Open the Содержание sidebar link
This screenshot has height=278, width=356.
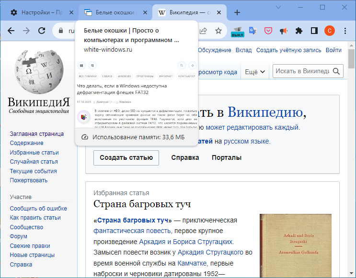pos(26,143)
